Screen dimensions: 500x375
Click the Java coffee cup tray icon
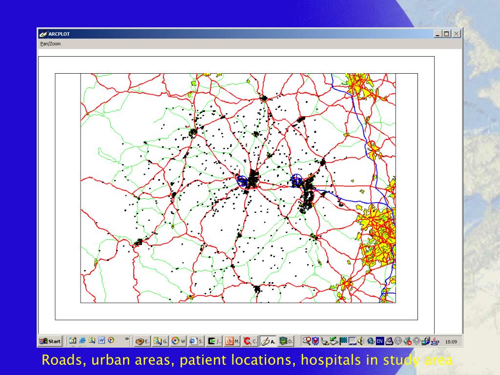[x=435, y=341]
